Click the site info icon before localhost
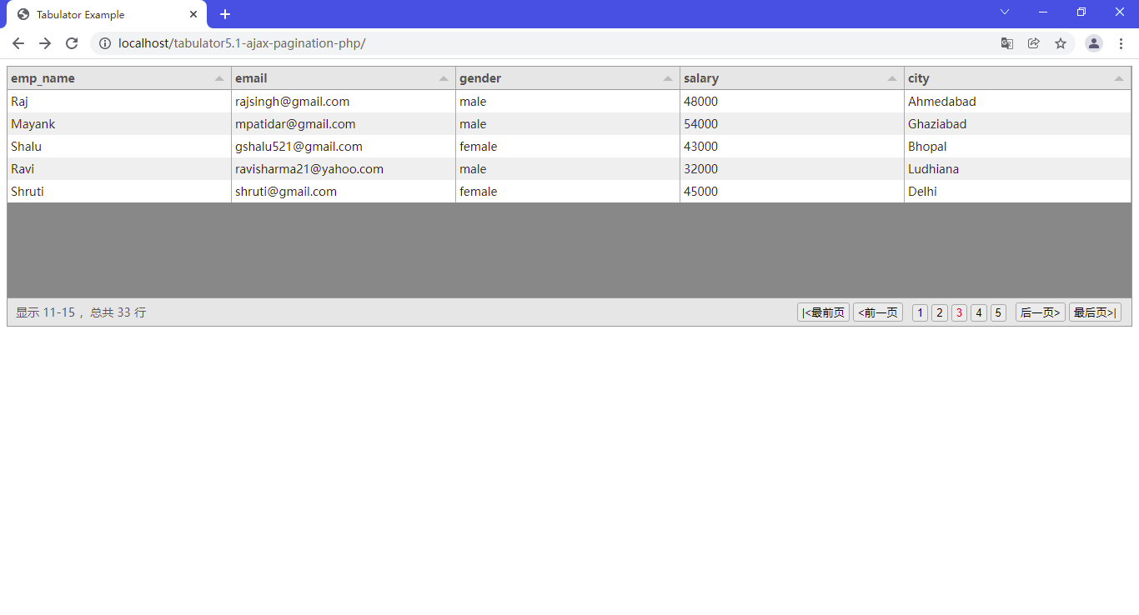This screenshot has width=1139, height=615. pos(105,43)
